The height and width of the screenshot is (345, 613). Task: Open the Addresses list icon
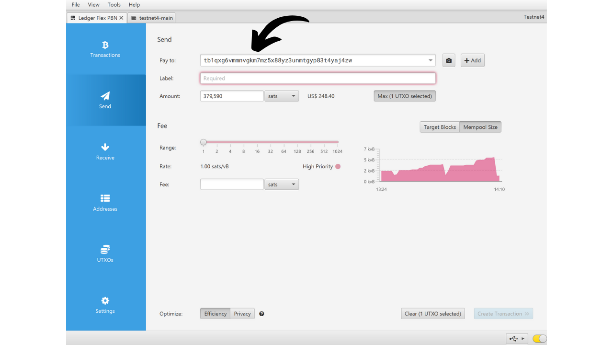click(x=105, y=198)
